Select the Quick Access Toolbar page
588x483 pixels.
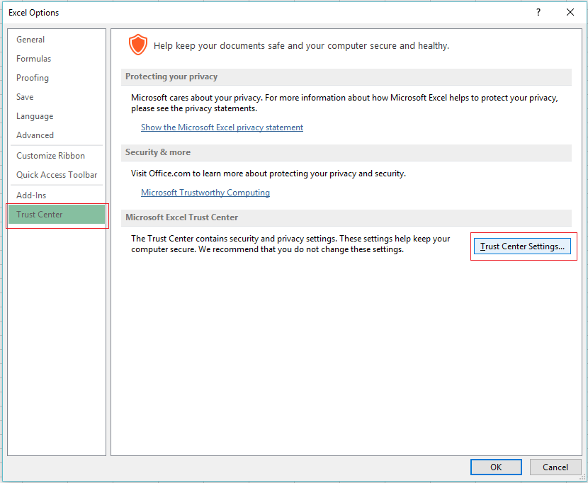coord(57,174)
